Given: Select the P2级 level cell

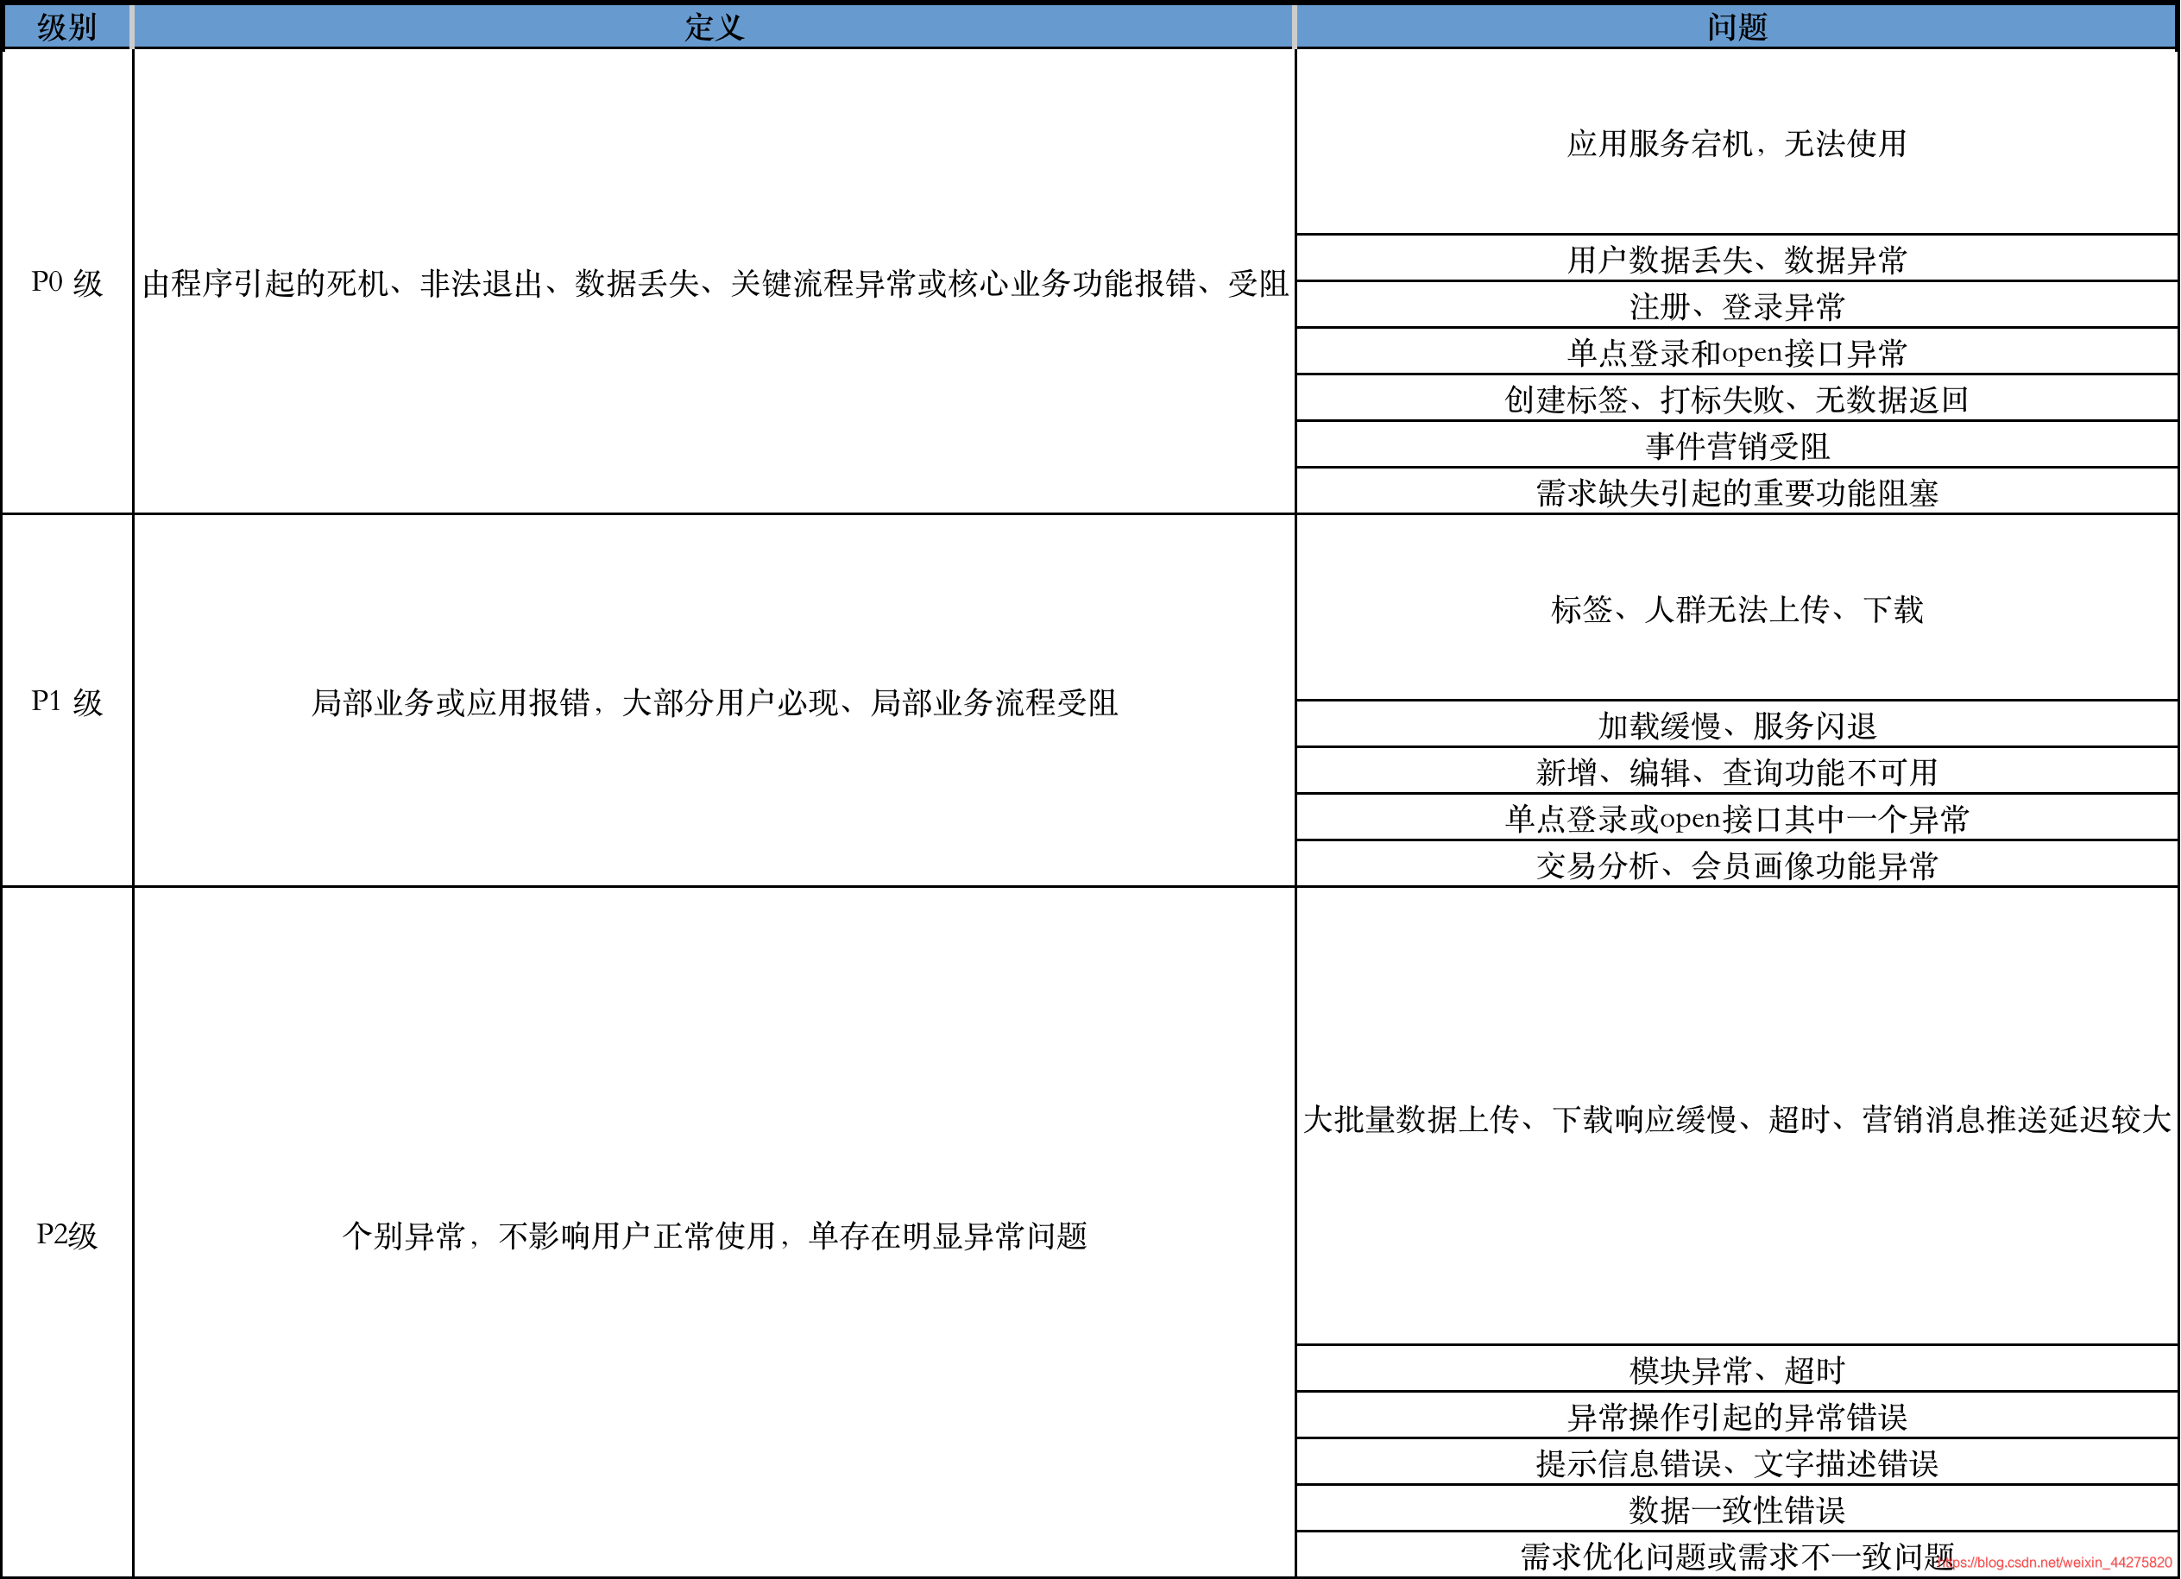Looking at the screenshot, I should click(x=66, y=1235).
